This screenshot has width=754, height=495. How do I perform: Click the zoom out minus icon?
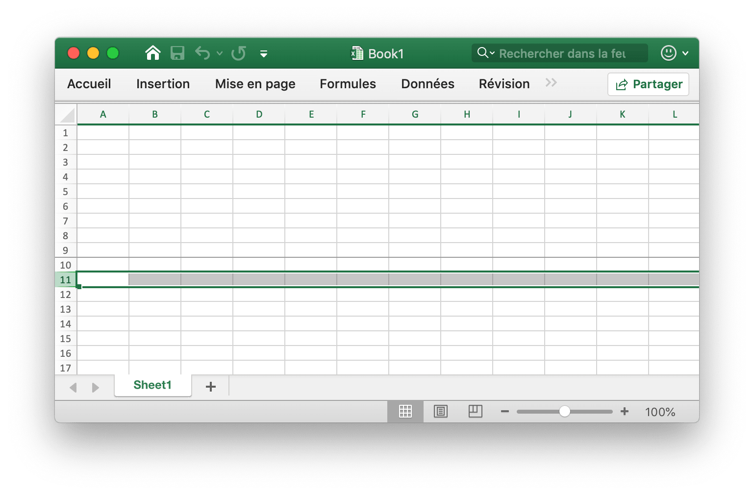tap(504, 412)
